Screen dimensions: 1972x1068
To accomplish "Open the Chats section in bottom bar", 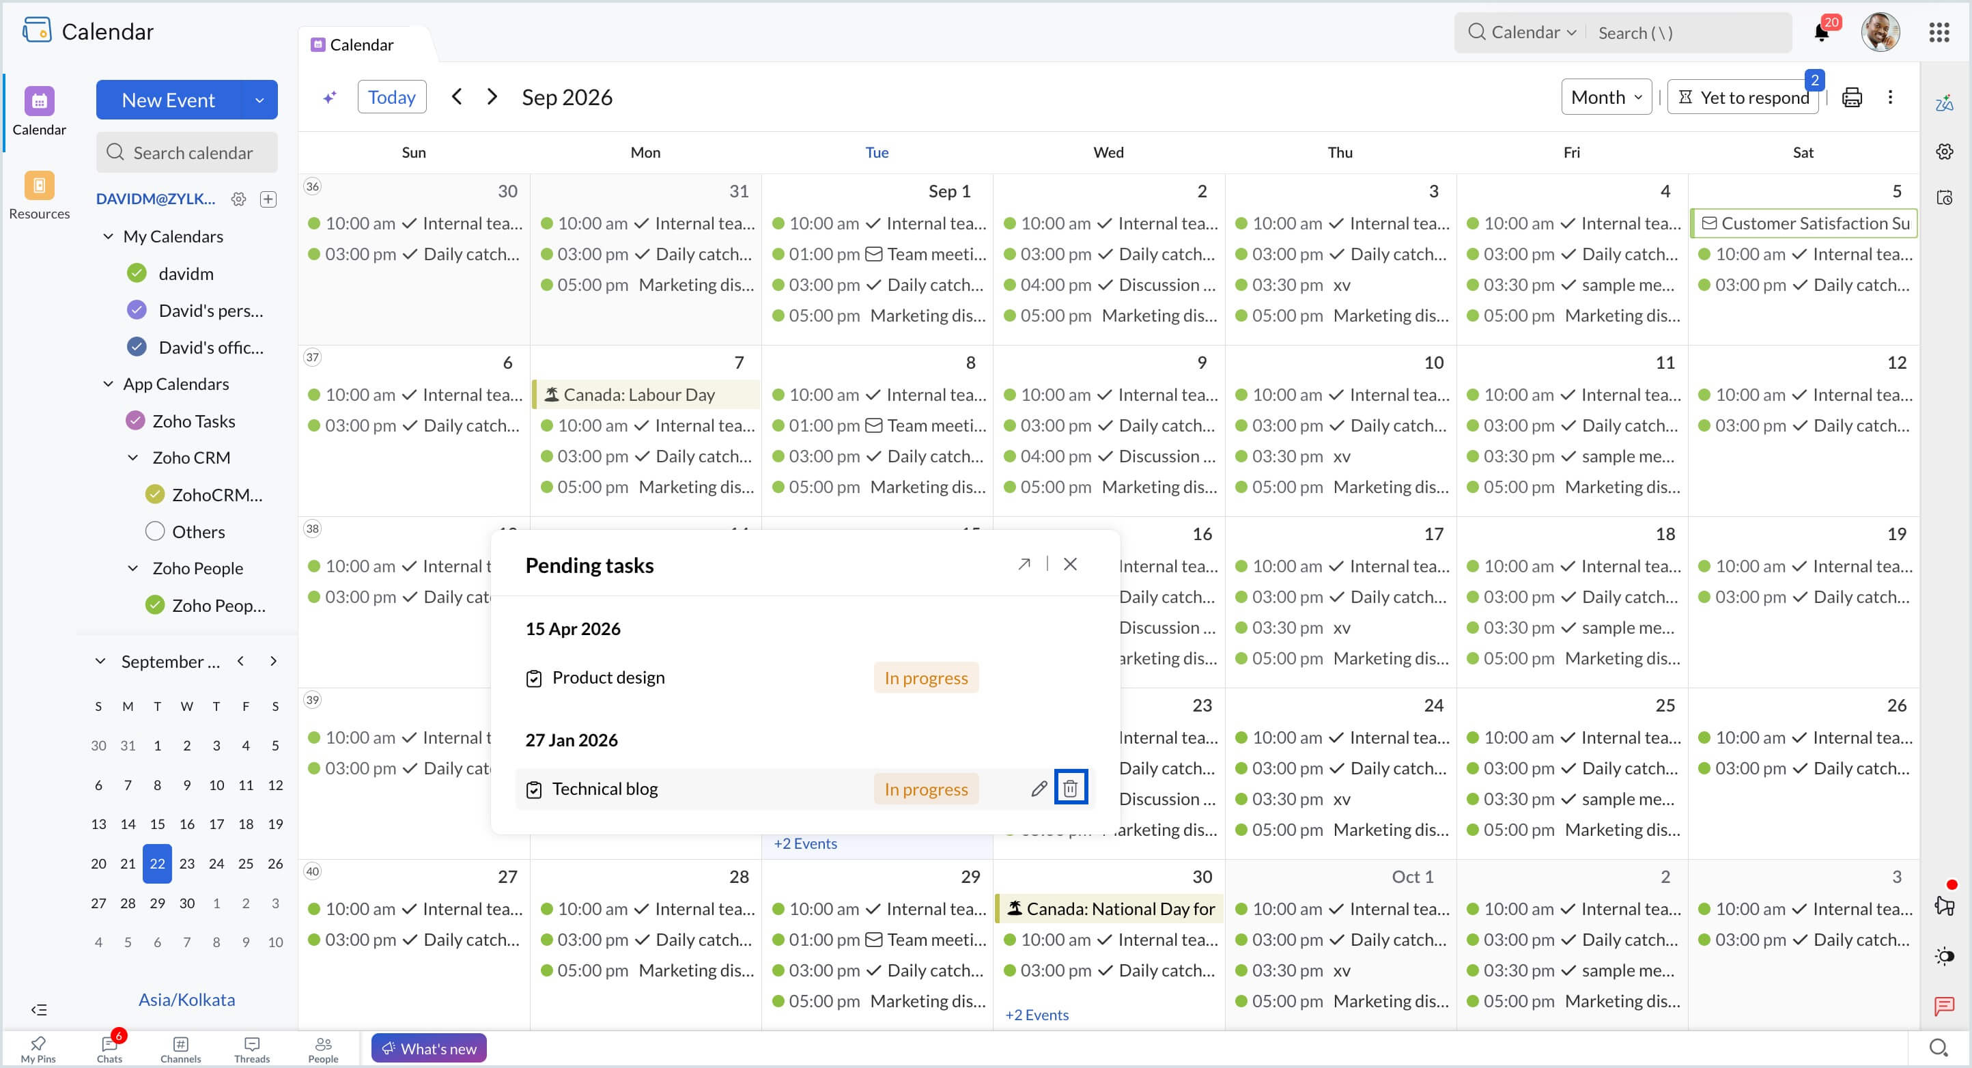I will tap(109, 1049).
